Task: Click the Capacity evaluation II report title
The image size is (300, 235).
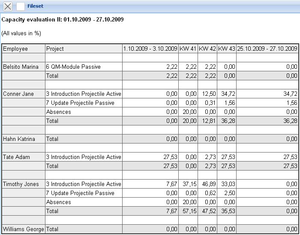Action: tap(63, 20)
